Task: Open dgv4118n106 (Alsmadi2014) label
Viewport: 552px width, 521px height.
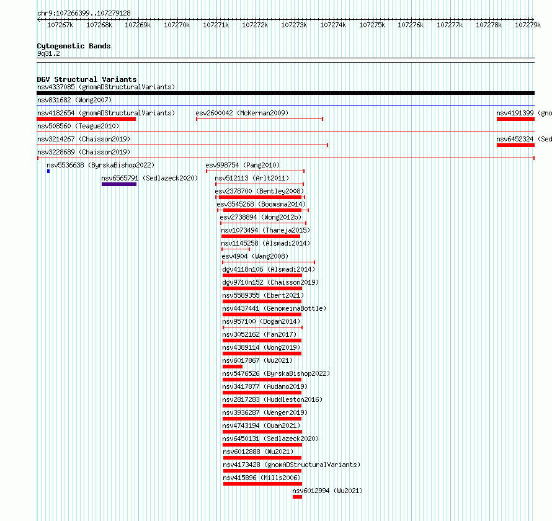Action: click(269, 269)
